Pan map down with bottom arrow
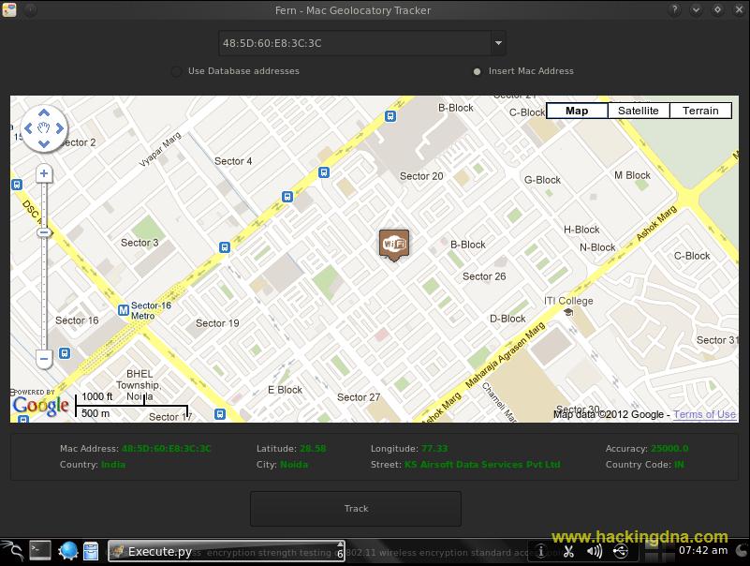 pyautogui.click(x=44, y=143)
